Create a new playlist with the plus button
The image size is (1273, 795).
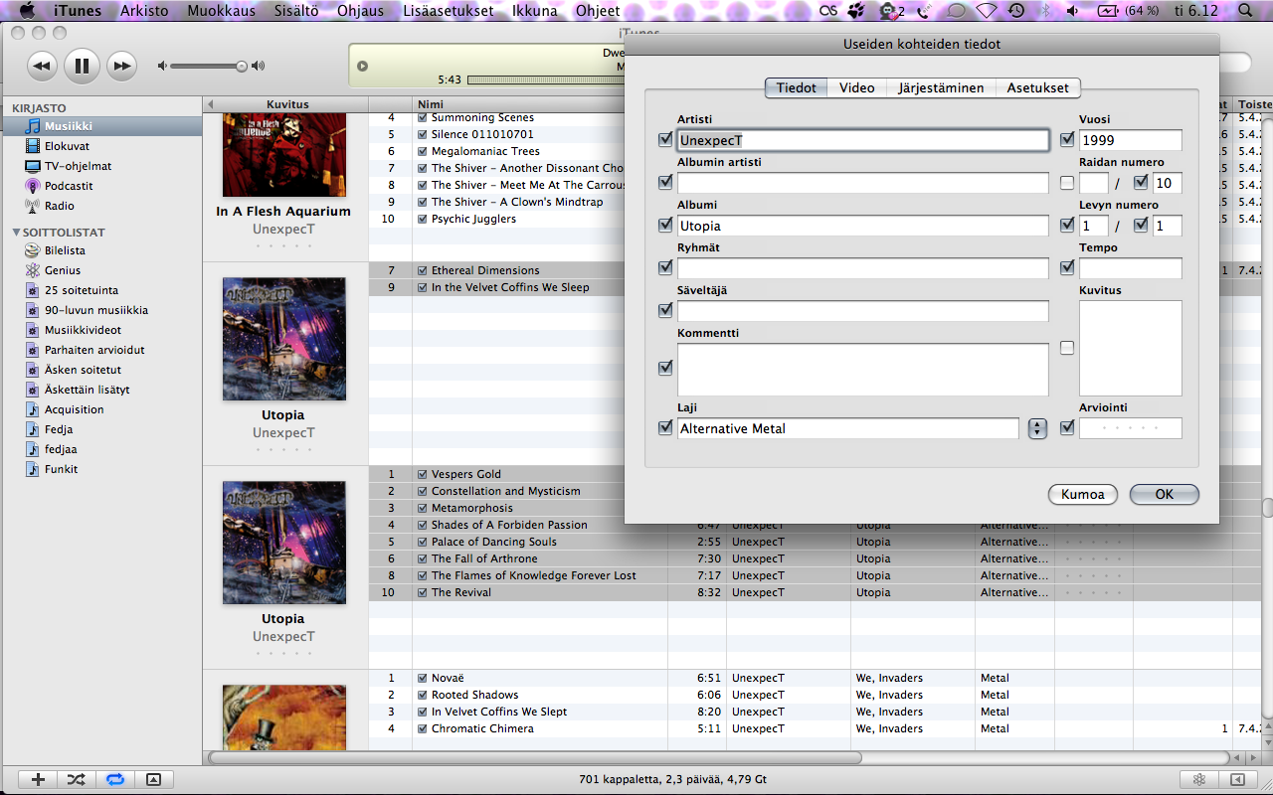coord(38,780)
